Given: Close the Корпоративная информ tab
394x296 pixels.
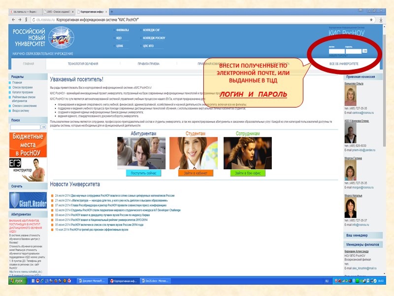Looking at the screenshot, I should [106, 12].
